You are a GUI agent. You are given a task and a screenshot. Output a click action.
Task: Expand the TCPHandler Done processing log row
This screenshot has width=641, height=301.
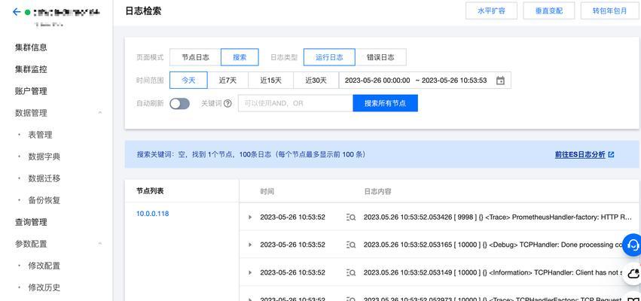click(250, 245)
